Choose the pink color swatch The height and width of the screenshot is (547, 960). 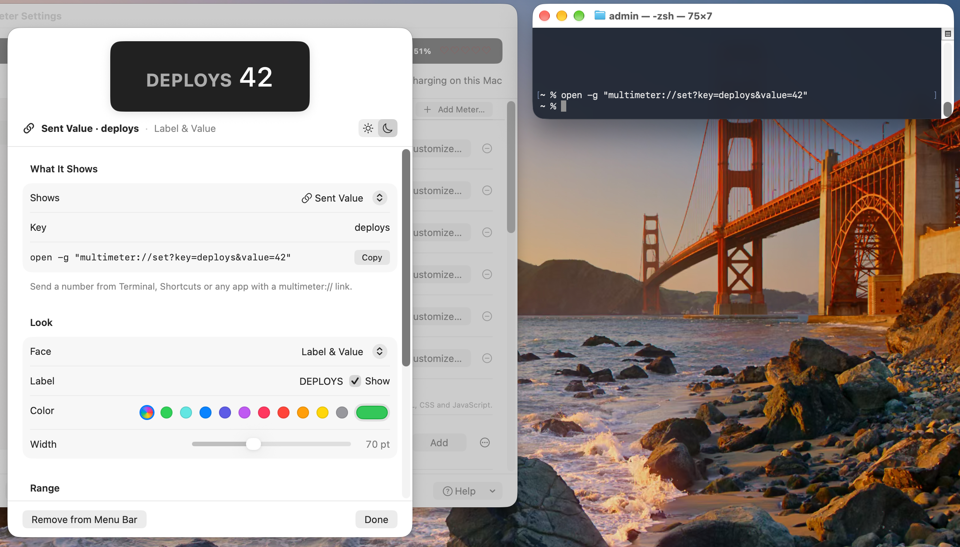(x=264, y=412)
